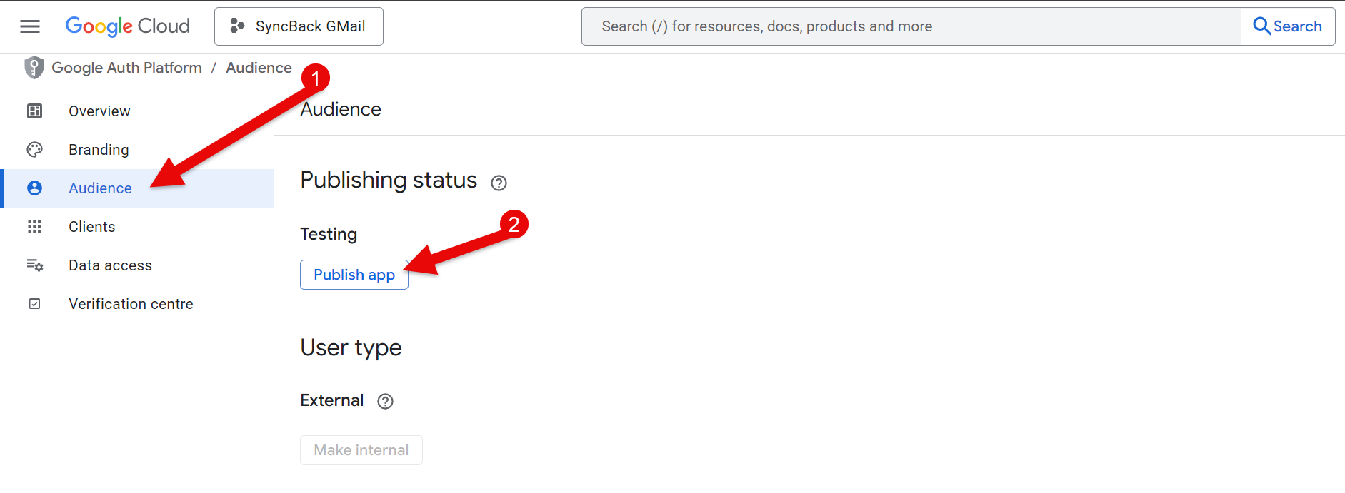Viewport: 1345px width, 493px height.
Task: Click the Publish app button
Action: coord(354,275)
